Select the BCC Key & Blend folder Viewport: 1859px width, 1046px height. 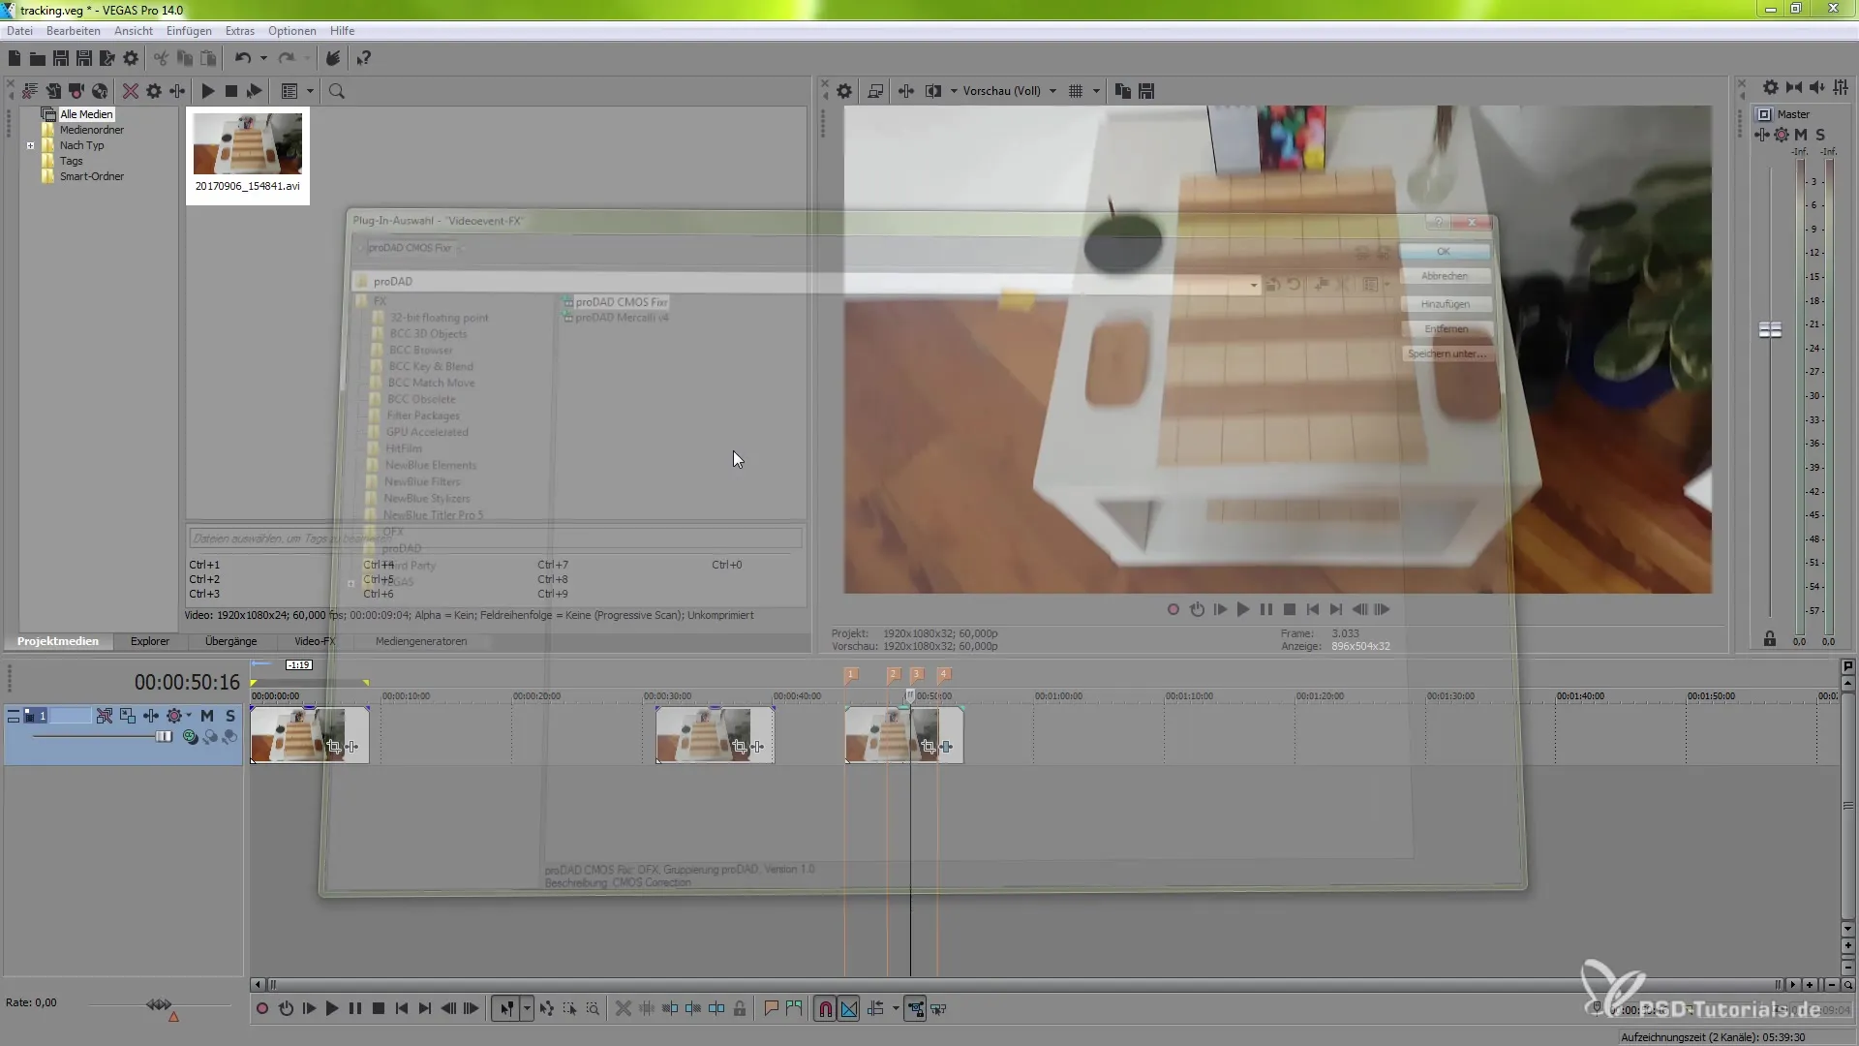pos(431,366)
